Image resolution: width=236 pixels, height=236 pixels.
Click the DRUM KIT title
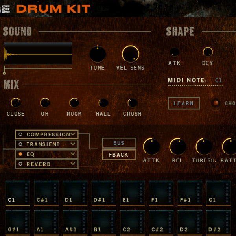coord(53,9)
